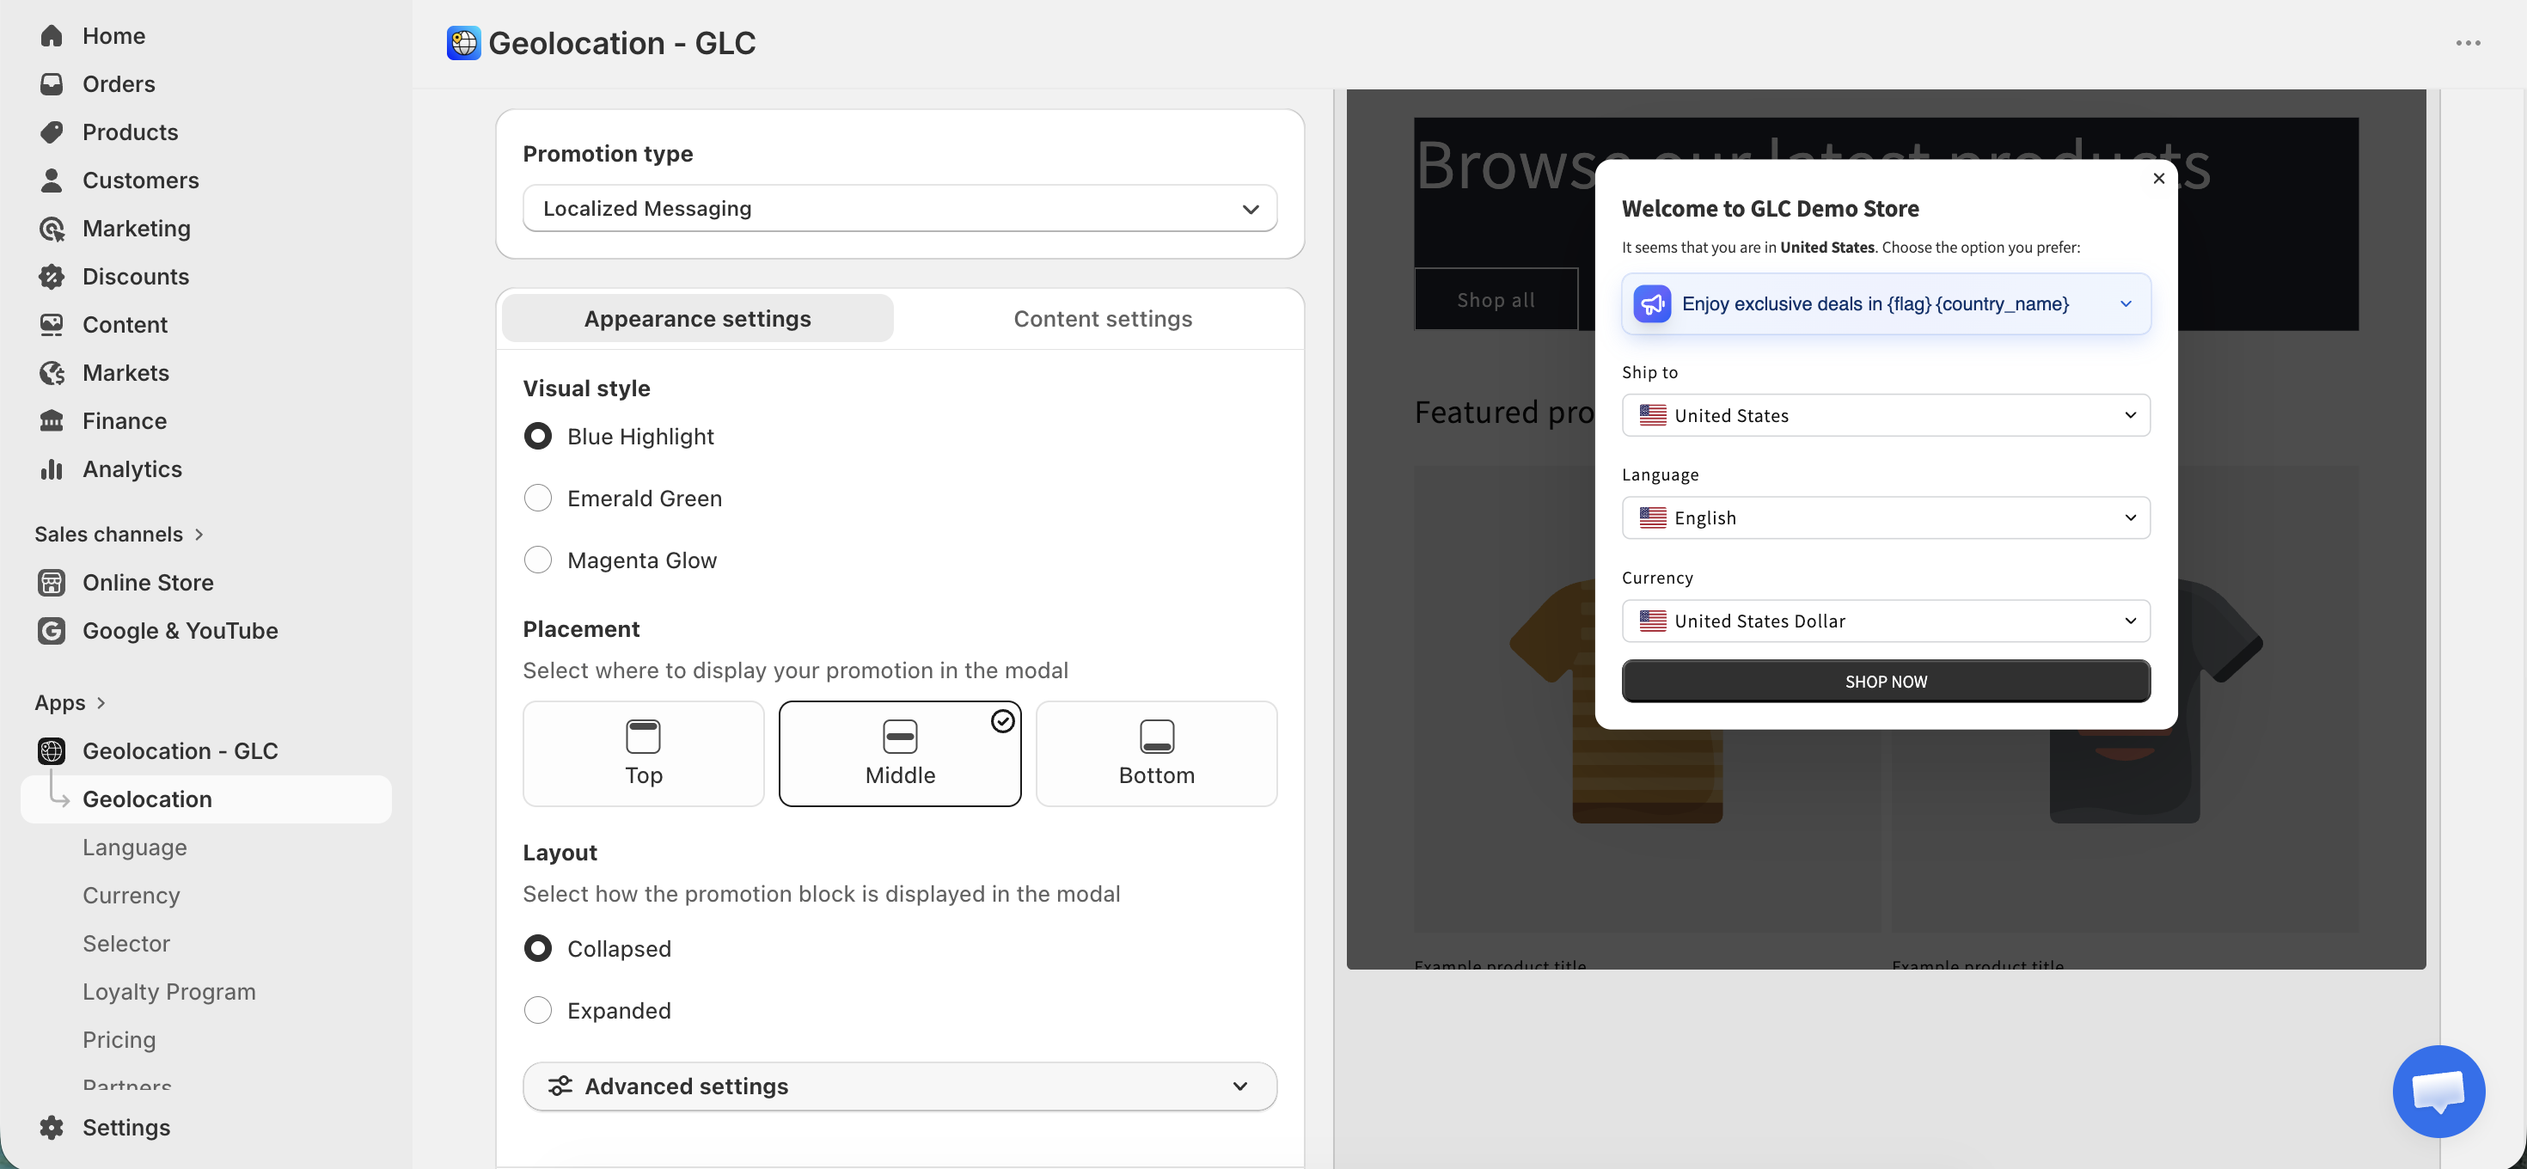The image size is (2527, 1169).
Task: Set promotion placement to Middle
Action: coord(900,753)
